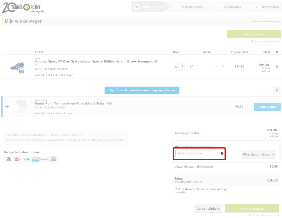Add socks with toevoegen button

[x=267, y=107]
